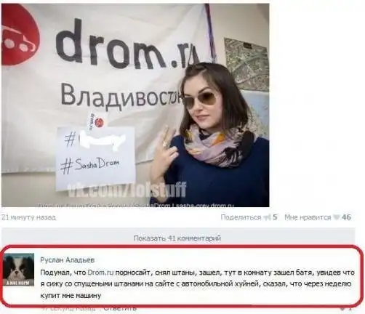Follow the Drom.ru link in comment
This screenshot has width=365, height=314.
click(x=100, y=273)
